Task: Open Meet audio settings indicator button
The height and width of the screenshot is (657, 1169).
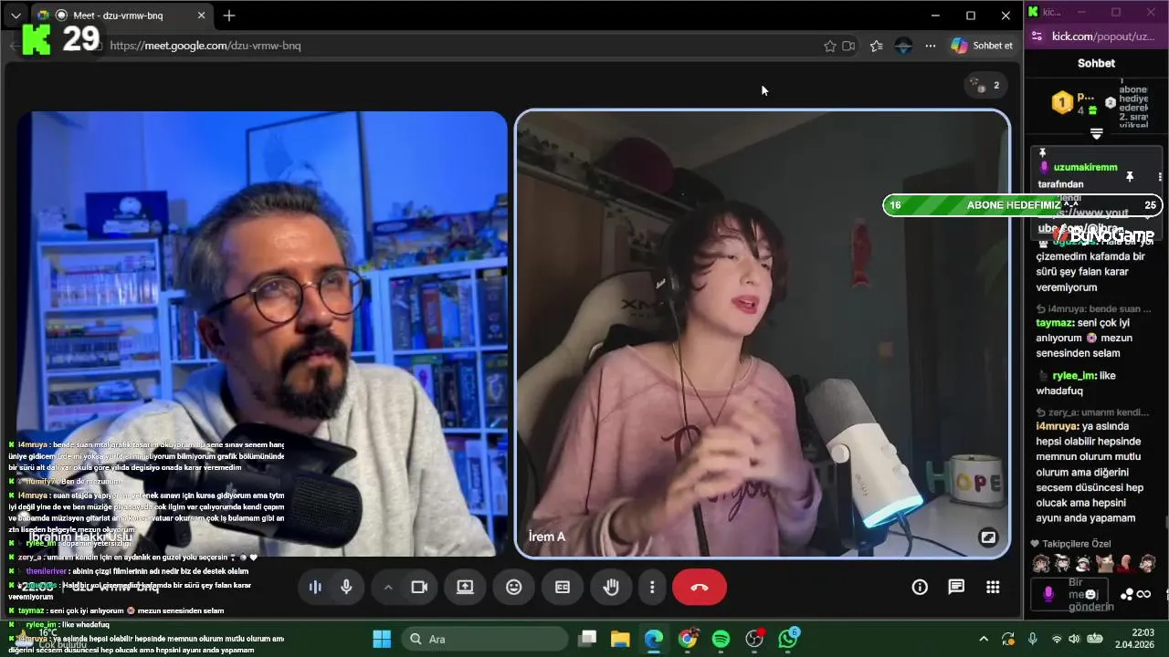Action: coord(315,587)
